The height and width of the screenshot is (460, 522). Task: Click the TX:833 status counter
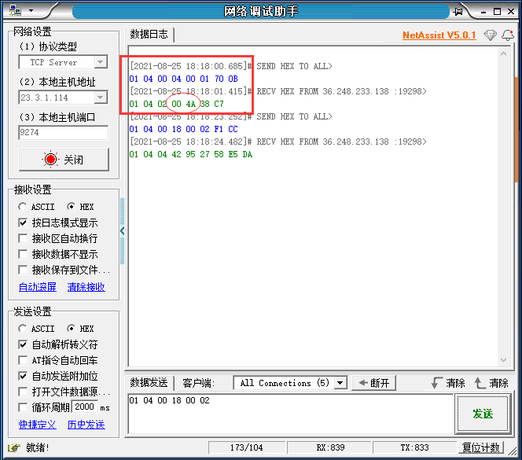(414, 447)
